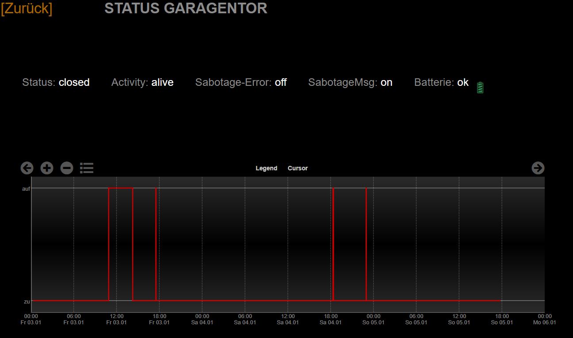Click the 18:00 So 05.01 axis label
The width and height of the screenshot is (573, 338).
[502, 319]
